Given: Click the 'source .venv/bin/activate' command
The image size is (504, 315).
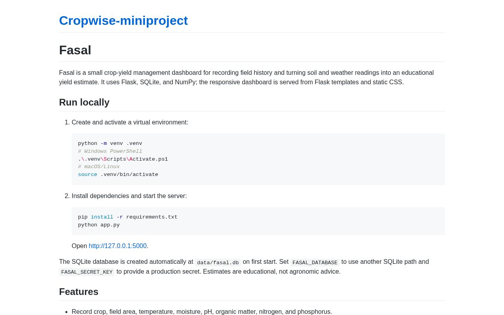Looking at the screenshot, I should (x=118, y=174).
